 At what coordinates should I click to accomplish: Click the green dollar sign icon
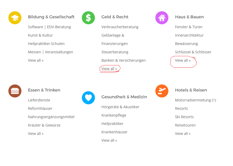88,18
